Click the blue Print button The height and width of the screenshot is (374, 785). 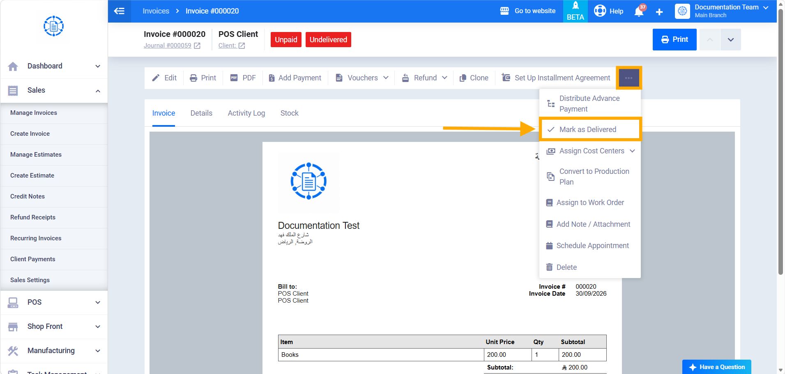pyautogui.click(x=675, y=39)
